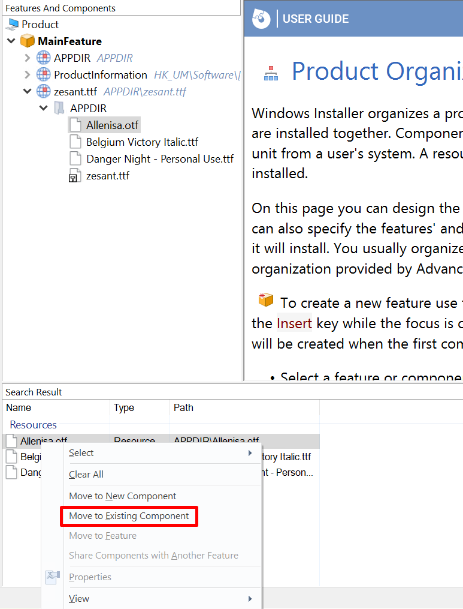Choose Move to New Component

(123, 496)
